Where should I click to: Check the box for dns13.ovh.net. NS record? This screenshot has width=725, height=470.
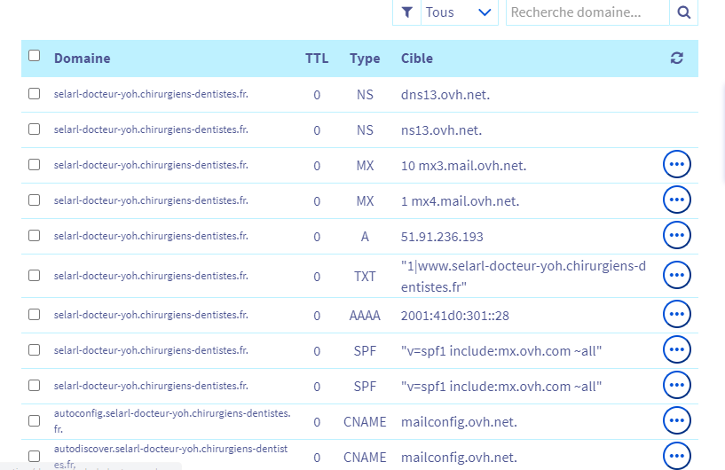tap(35, 93)
